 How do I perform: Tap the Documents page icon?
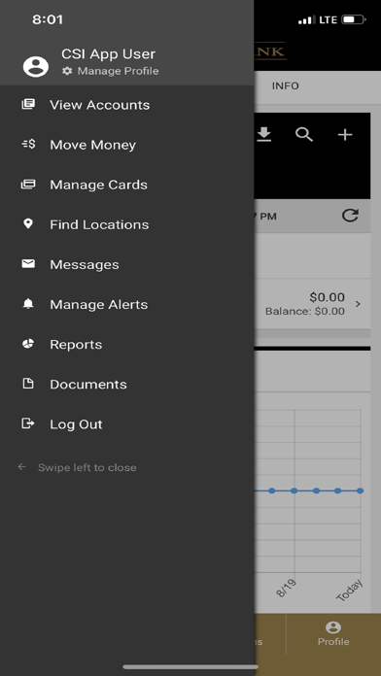28,384
